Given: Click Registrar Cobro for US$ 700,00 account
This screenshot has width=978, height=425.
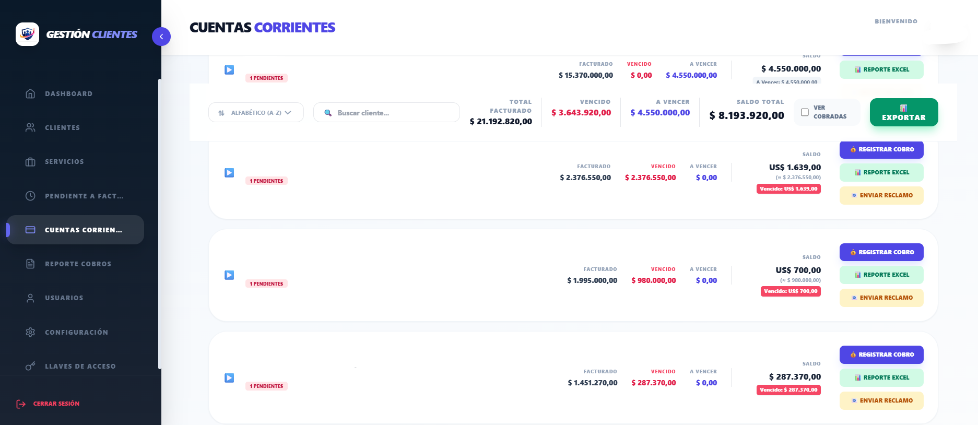Looking at the screenshot, I should pyautogui.click(x=881, y=252).
